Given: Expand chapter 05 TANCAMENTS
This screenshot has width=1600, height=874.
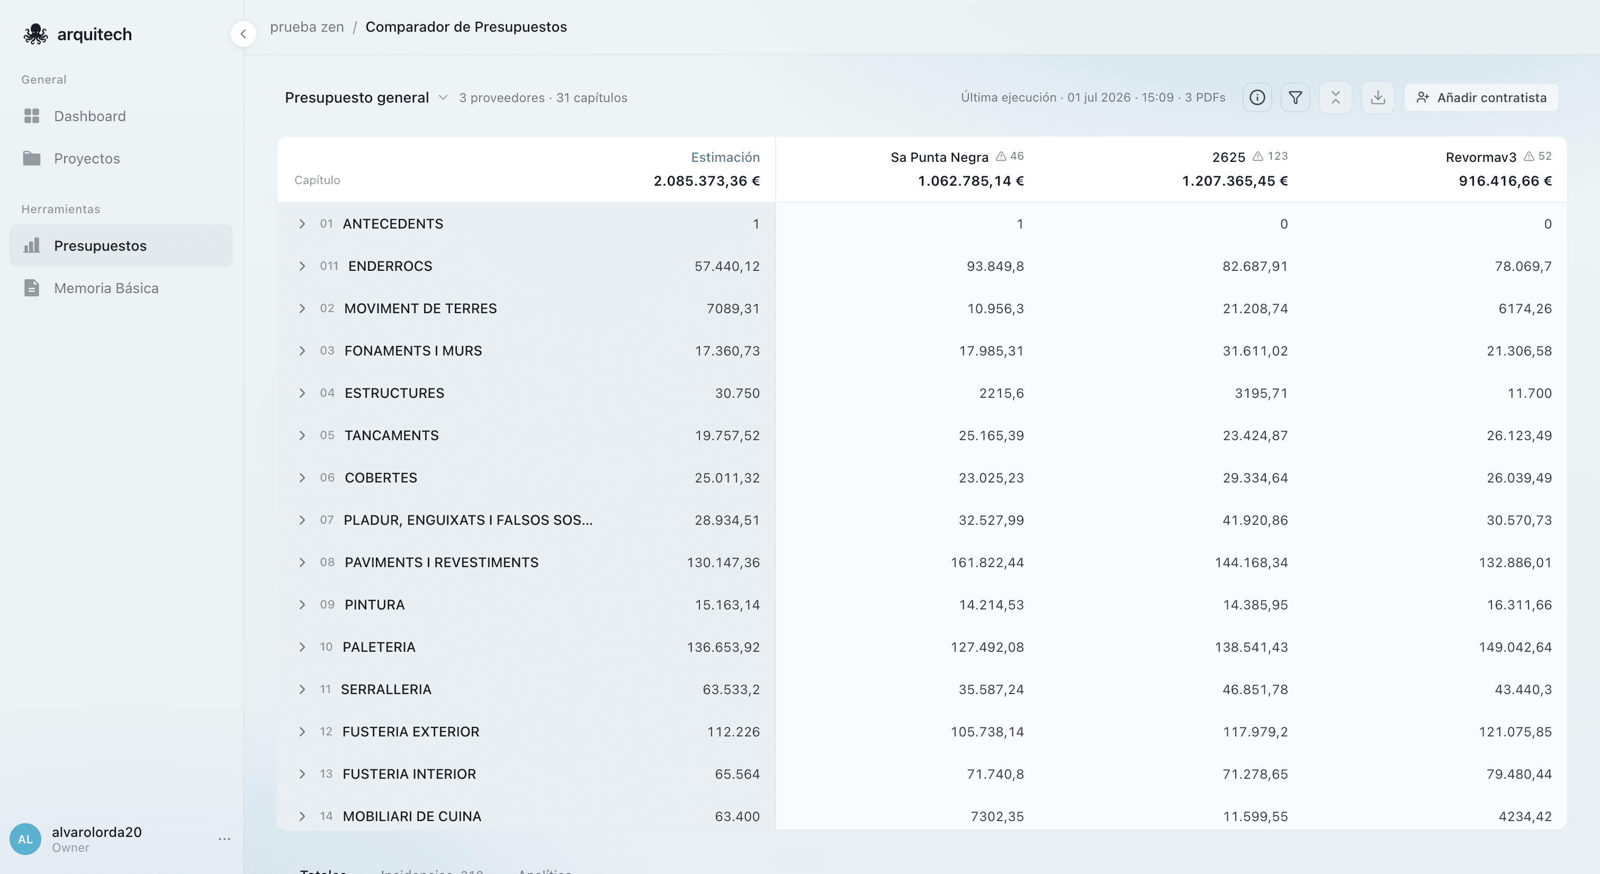Looking at the screenshot, I should coord(302,436).
